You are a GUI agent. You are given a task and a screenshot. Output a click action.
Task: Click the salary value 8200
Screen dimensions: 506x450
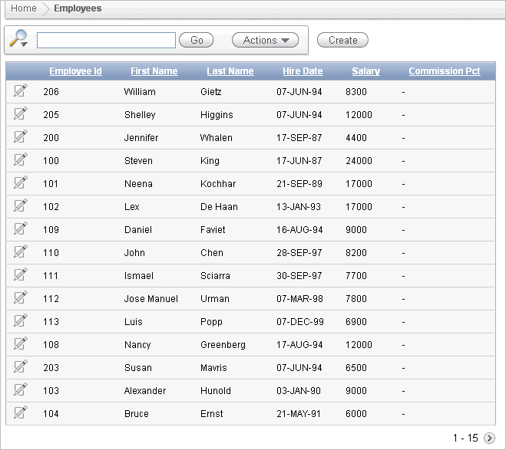pos(356,253)
